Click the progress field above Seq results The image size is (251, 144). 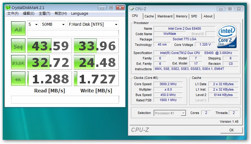click(73, 33)
